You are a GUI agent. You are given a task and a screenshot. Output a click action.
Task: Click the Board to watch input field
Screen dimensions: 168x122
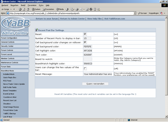click(x=88, y=59)
